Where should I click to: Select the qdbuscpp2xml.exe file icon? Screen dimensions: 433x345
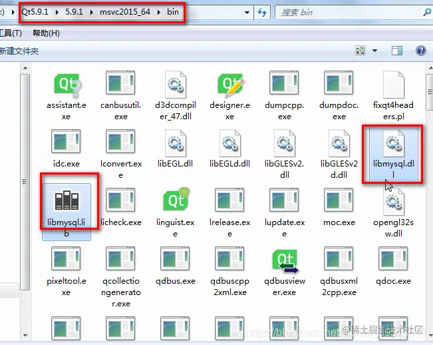click(229, 258)
